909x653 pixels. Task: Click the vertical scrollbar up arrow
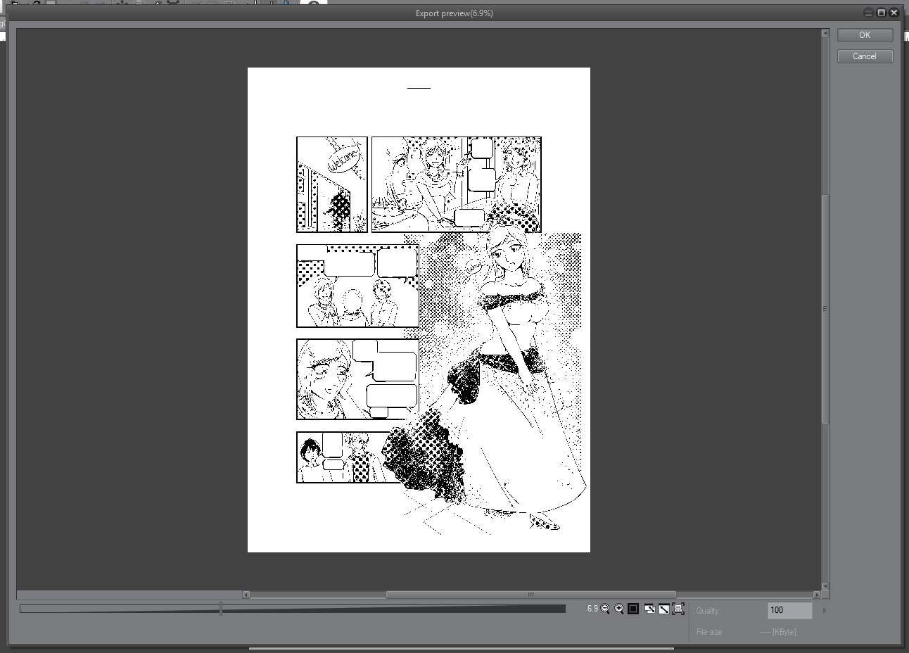pos(825,33)
